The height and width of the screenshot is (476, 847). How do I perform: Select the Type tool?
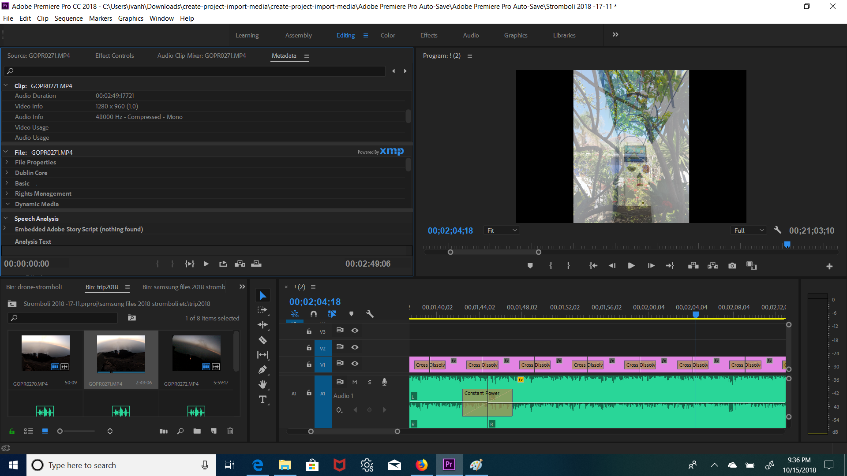tap(262, 399)
